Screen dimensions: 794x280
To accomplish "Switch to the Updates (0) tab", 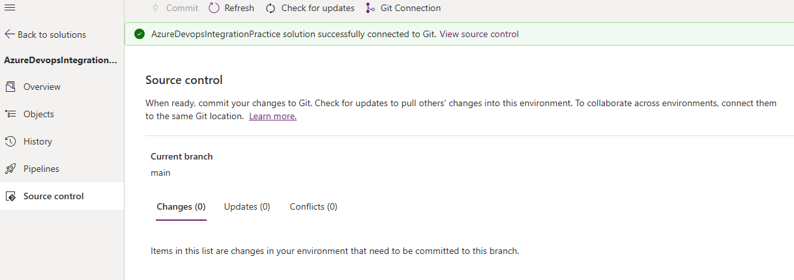I will [x=247, y=206].
